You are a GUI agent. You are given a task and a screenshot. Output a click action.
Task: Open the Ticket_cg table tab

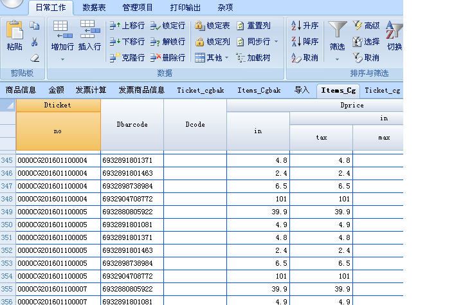coord(383,90)
